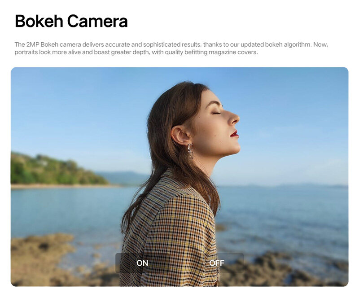Click the "Bokeh Camera" heading
The image size is (359, 298).
pyautogui.click(x=71, y=21)
